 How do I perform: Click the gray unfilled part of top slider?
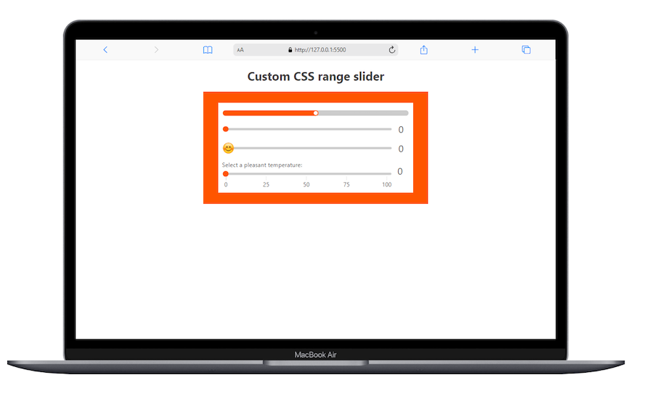pos(363,113)
